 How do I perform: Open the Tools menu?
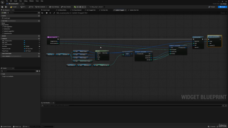click(x=37, y=1)
